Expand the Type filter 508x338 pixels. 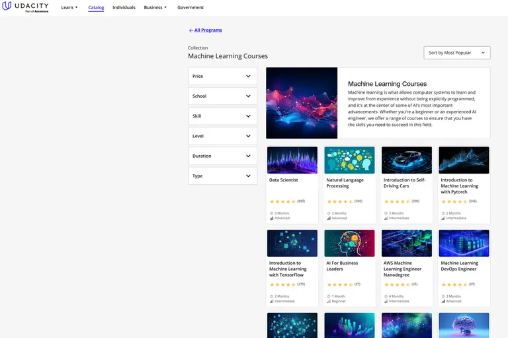click(x=222, y=176)
